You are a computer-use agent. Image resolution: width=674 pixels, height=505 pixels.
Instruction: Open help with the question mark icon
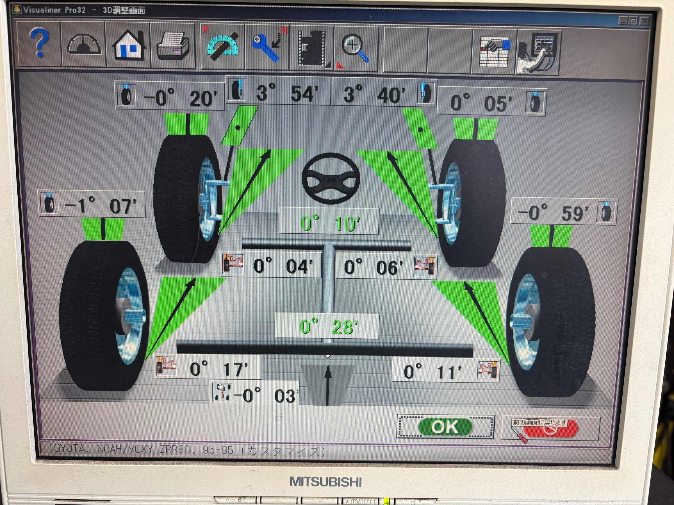pos(39,45)
